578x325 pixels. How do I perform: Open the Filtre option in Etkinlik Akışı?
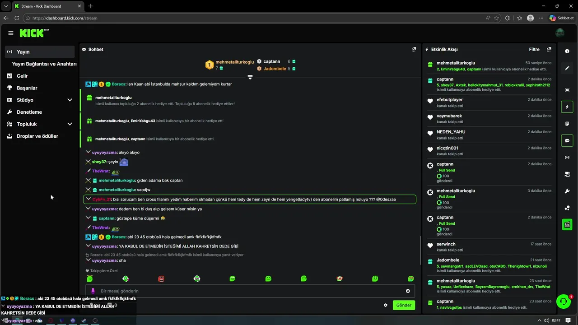coord(534,49)
